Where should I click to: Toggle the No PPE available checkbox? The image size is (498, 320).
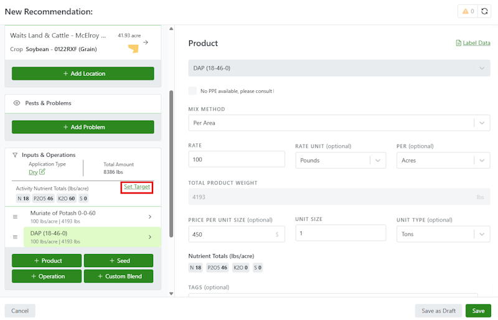pos(192,91)
